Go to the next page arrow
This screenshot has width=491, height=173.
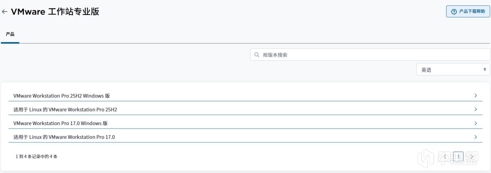(x=472, y=157)
